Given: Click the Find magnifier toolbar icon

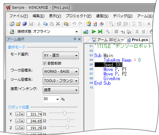Looking at the screenshot, I should (66, 24).
